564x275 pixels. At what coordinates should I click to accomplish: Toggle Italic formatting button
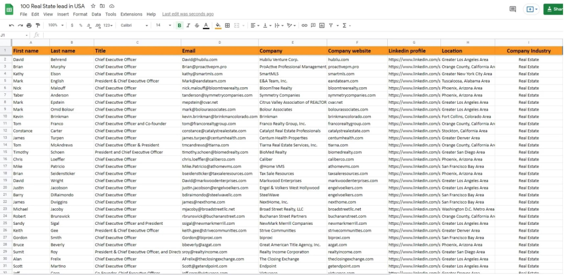coord(188,25)
